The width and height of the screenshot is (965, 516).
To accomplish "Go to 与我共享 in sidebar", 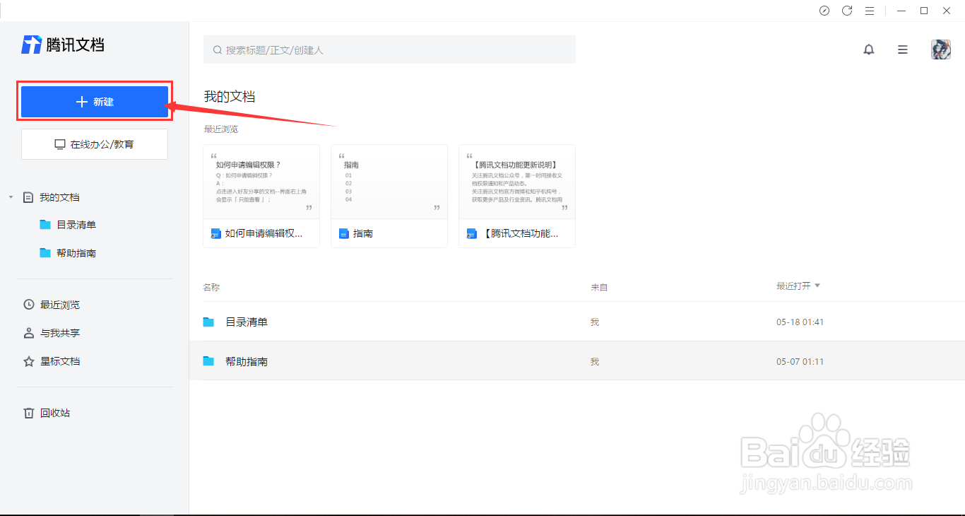I will 60,333.
